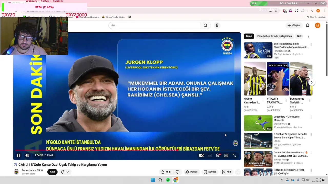328x184 pixels.
Task: Open volume control in system tray
Action: click(307, 180)
